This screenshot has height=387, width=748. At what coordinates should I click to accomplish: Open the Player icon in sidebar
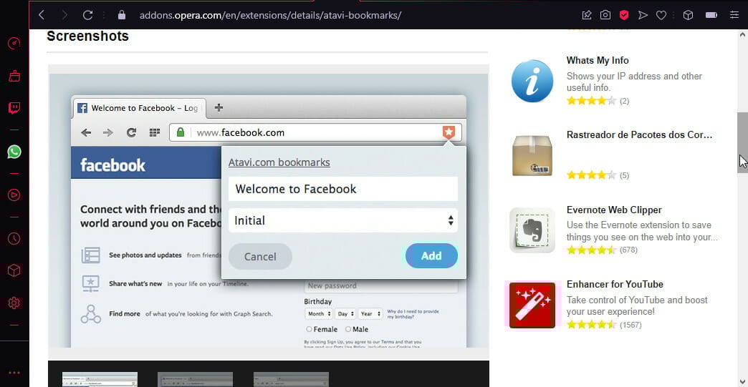tap(14, 195)
